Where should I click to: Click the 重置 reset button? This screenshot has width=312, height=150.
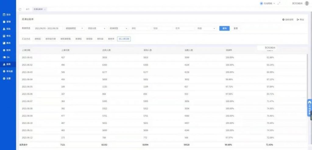pyautogui.click(x=236, y=28)
